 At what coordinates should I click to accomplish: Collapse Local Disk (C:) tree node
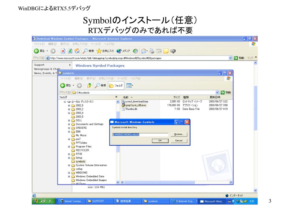[65, 102]
